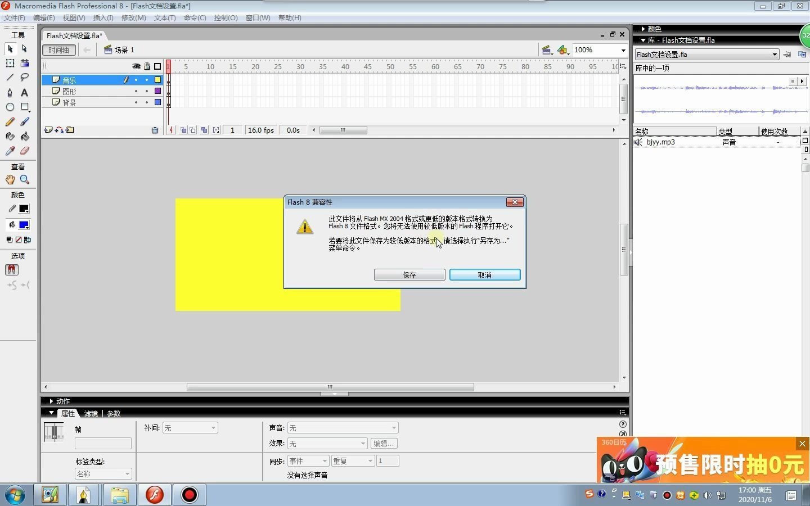Select the Hand tool
This screenshot has height=506, width=810.
pos(10,179)
